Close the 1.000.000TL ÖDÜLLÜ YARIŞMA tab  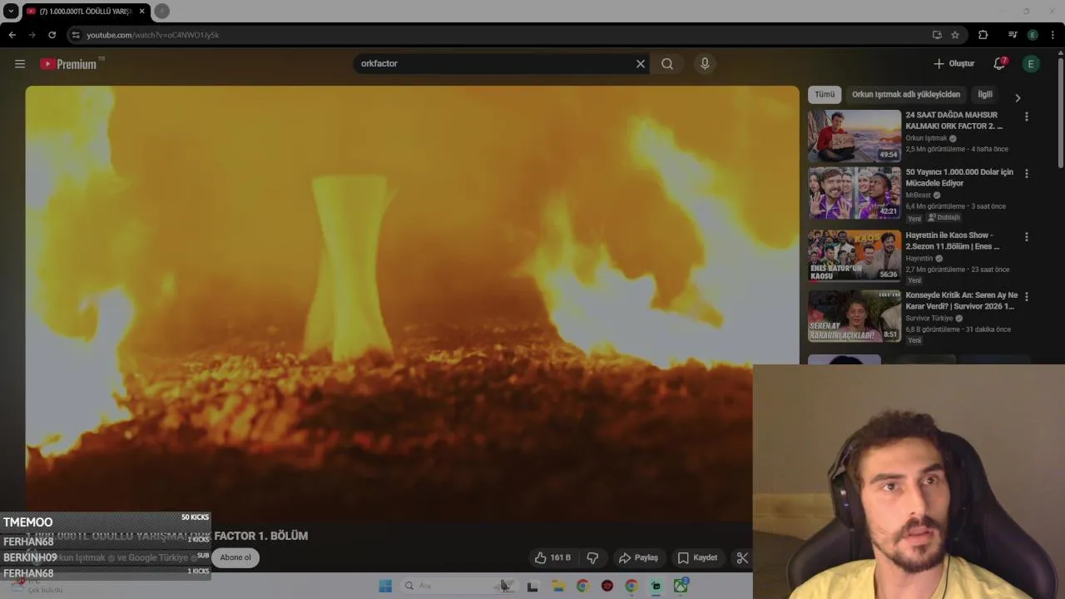pos(141,12)
